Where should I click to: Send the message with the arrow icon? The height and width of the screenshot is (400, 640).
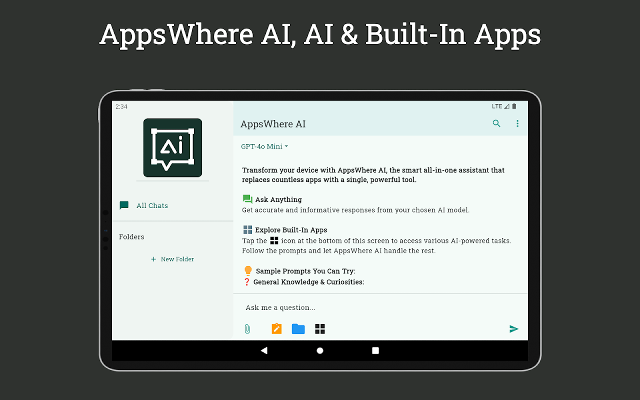pyautogui.click(x=514, y=329)
